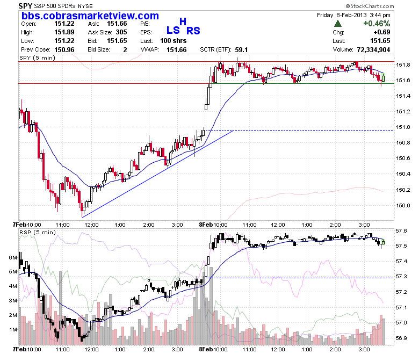
Task: Click the Ask Size value 305
Action: point(121,32)
